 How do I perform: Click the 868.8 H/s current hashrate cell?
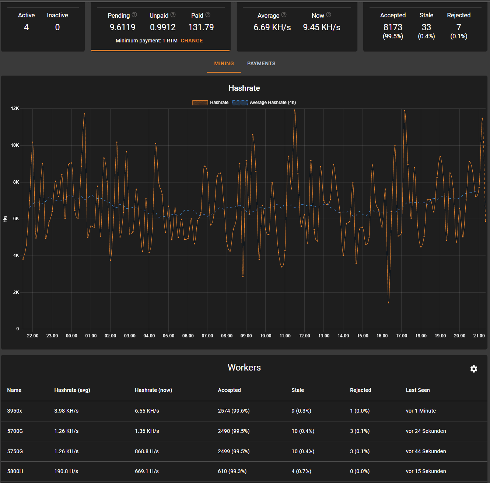(x=147, y=451)
